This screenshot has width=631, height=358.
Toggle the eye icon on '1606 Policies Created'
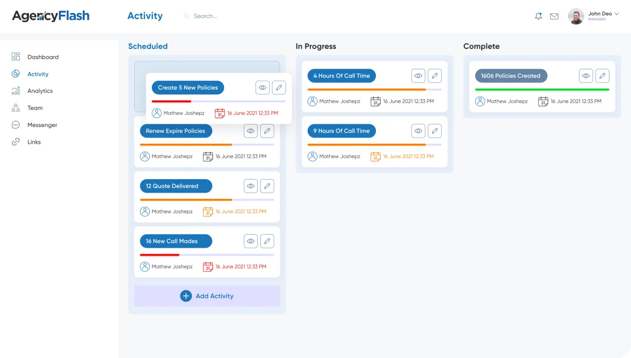tap(586, 76)
